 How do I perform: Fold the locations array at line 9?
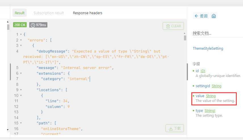21,90
